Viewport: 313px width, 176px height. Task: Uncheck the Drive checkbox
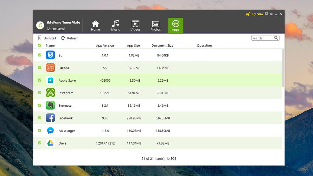40,143
